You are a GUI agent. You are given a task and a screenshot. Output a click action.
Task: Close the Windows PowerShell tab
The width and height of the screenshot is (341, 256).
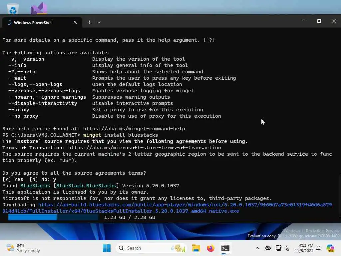(x=75, y=22)
